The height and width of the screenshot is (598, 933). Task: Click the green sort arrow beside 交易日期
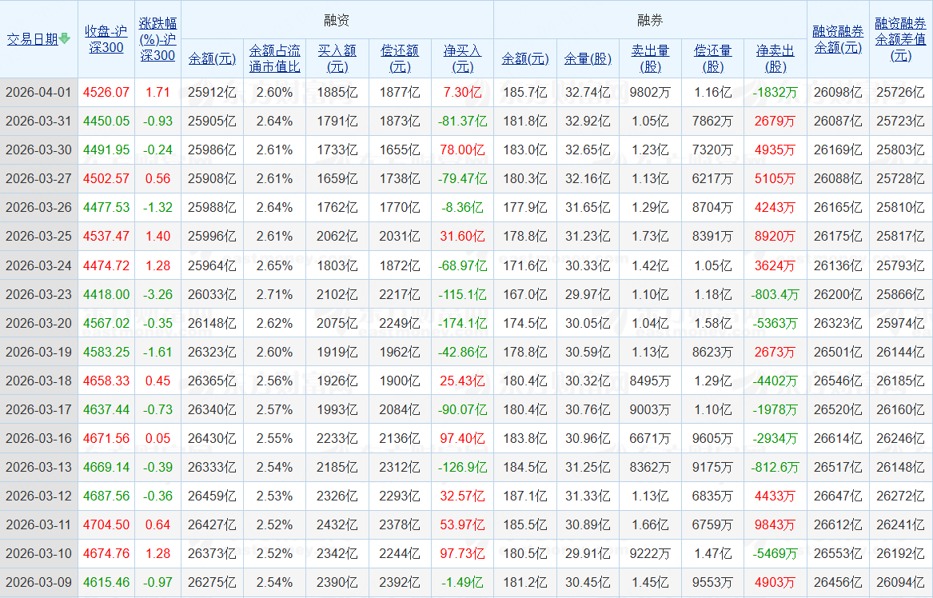(65, 39)
